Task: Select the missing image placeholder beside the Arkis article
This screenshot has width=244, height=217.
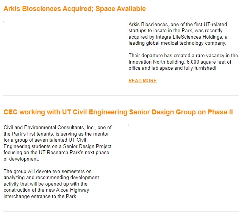Action: tap(4, 22)
